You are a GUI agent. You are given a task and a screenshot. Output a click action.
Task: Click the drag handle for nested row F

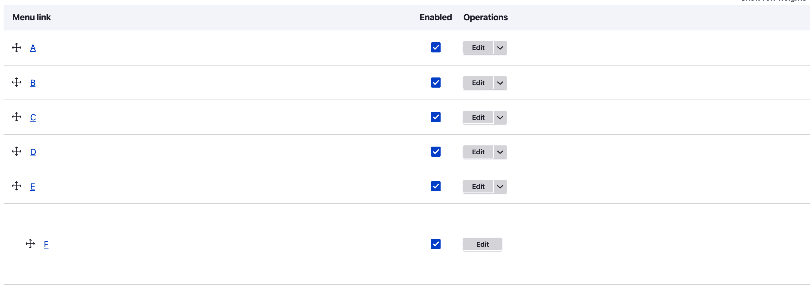(30, 244)
